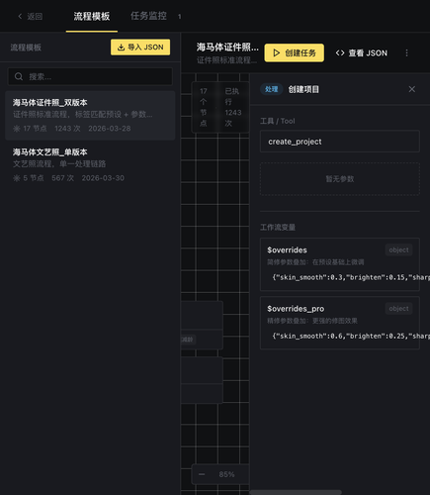430x495 pixels.
Task: Switch to the 流程模板 tab
Action: click(92, 16)
